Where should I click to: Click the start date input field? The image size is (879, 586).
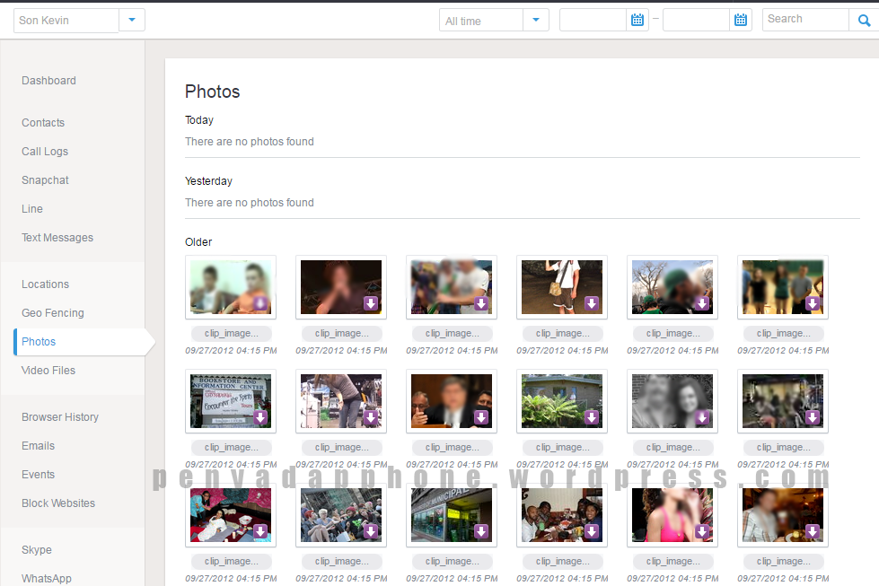(x=593, y=20)
